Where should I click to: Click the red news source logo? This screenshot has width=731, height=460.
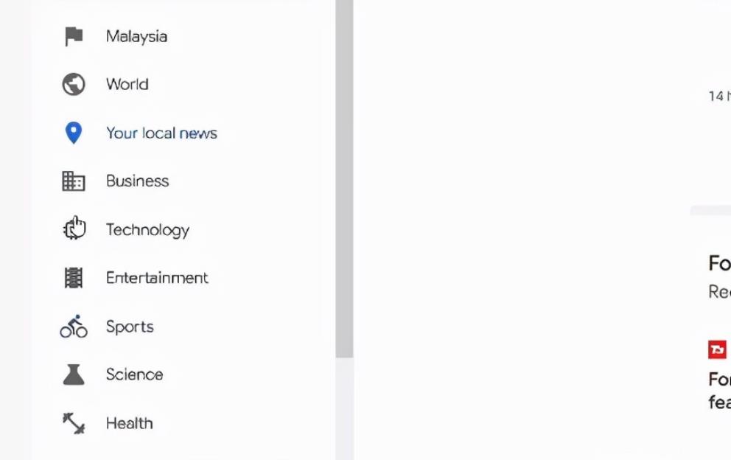click(717, 349)
